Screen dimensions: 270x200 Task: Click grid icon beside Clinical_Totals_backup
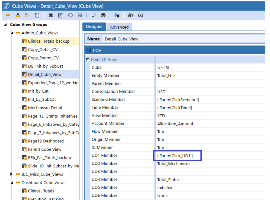(x=24, y=41)
